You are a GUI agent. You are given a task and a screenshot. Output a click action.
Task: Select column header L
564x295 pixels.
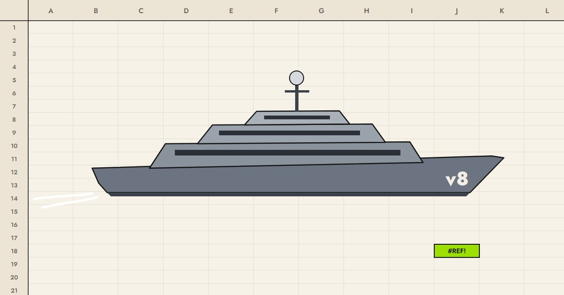pos(544,10)
